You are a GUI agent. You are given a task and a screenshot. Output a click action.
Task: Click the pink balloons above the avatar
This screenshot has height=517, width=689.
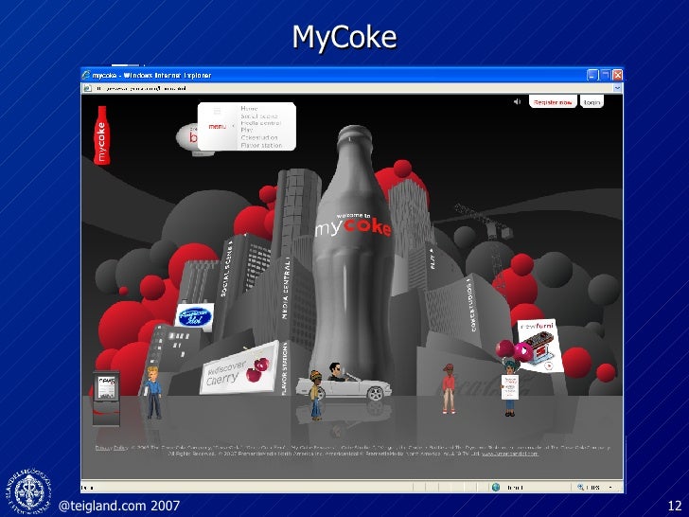[x=514, y=350]
